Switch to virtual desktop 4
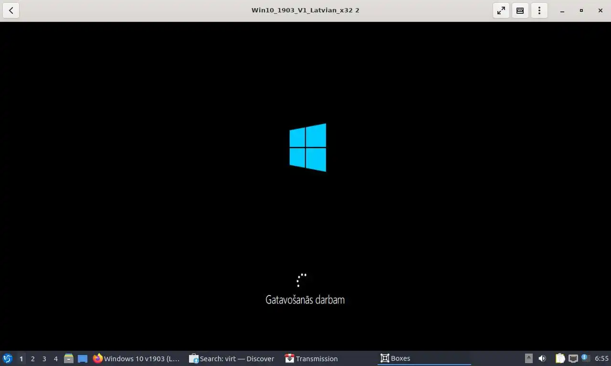Viewport: 611px width, 366px height. [55, 358]
